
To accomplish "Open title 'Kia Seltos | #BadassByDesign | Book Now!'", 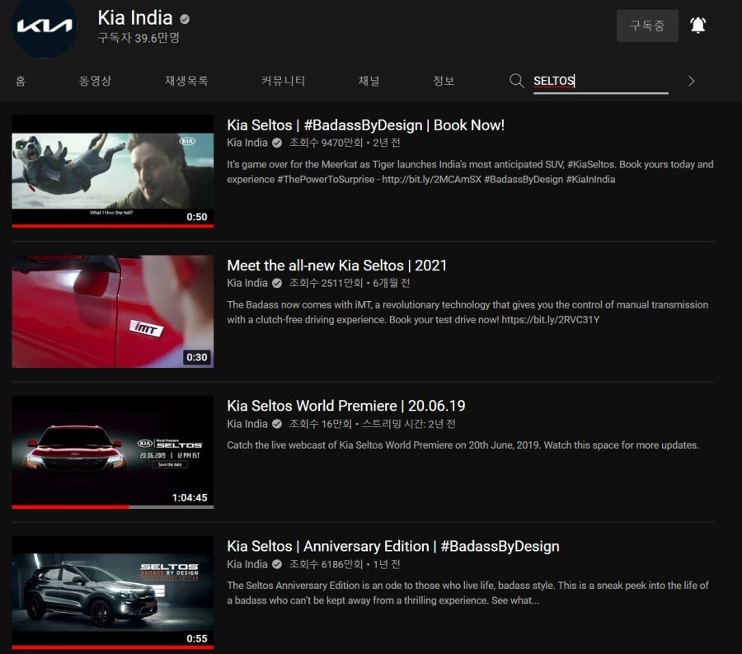I will (x=365, y=125).
